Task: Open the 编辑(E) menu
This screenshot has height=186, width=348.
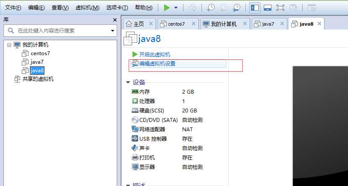Action: pos(36,8)
